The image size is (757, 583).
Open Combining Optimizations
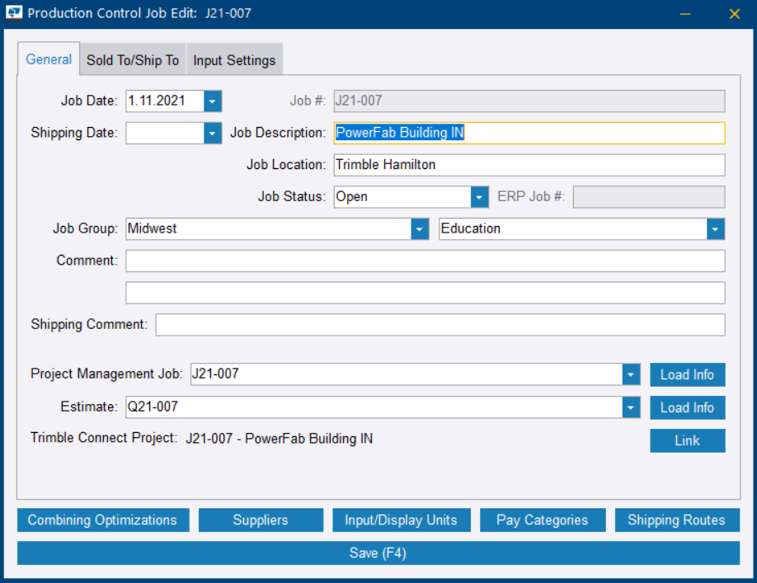pyautogui.click(x=102, y=520)
